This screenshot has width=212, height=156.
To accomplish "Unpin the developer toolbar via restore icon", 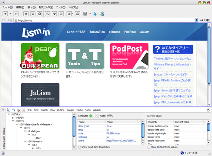I will pos(209,110).
